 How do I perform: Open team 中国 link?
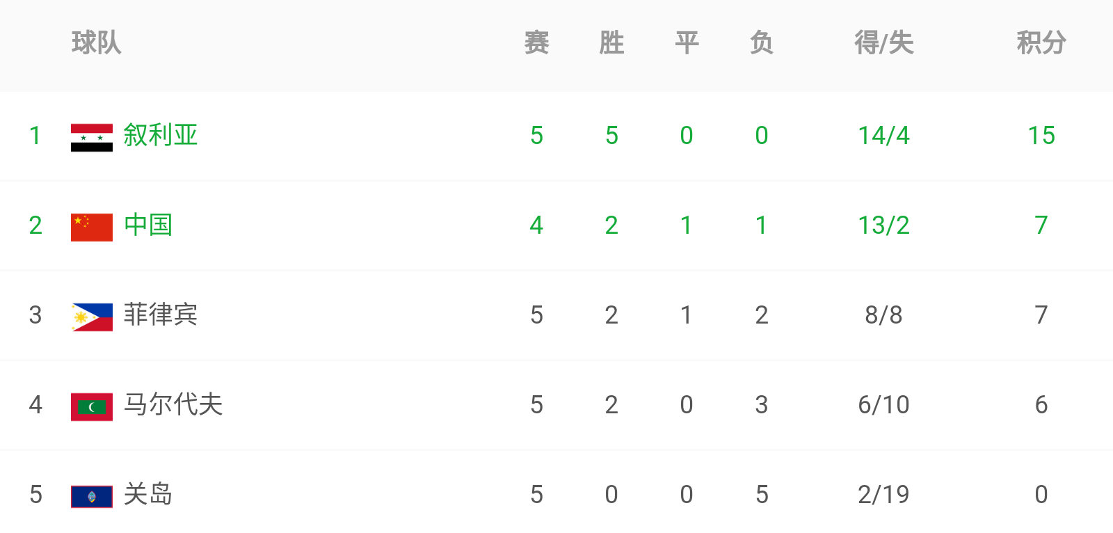tap(148, 225)
